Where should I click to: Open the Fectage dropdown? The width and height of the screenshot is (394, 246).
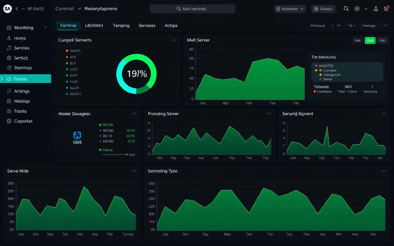pos(375,26)
